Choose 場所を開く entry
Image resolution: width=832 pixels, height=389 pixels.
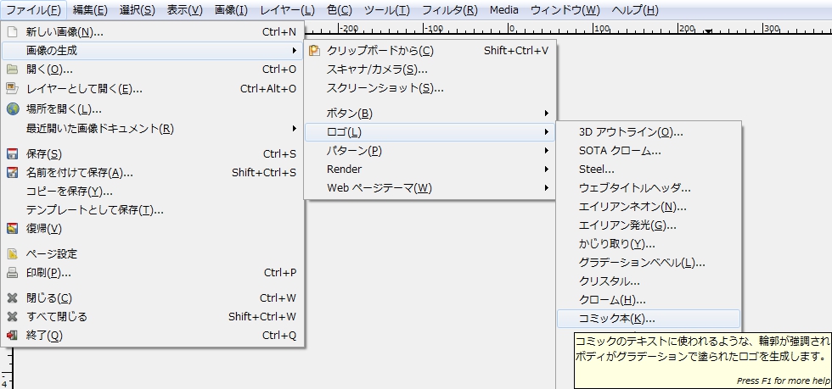[x=153, y=109]
